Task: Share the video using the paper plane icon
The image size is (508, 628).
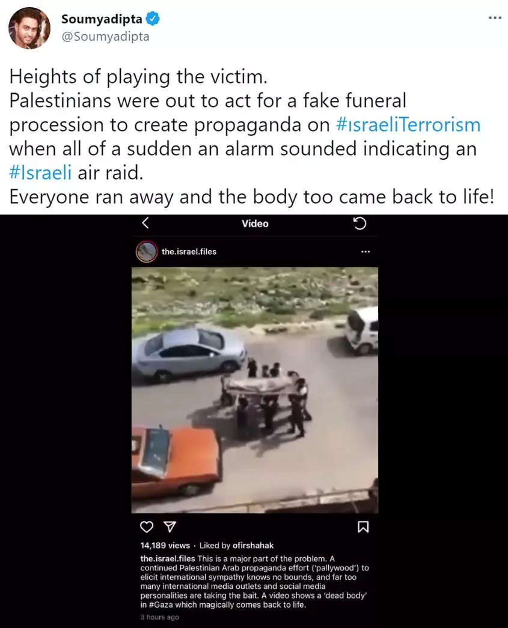Action: [x=170, y=526]
